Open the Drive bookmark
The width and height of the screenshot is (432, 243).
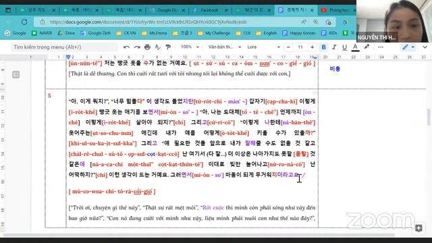[x=66, y=33]
